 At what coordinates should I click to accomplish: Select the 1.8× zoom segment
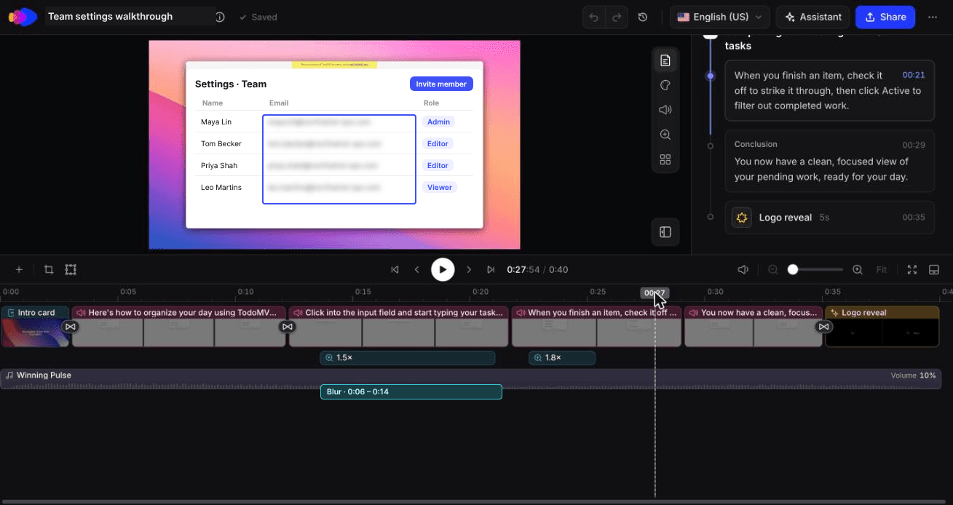562,358
